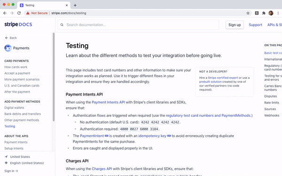Image resolution: width=282 pixels, height=176 pixels.
Task: Select the Testing sidebar item
Action: pyautogui.click(x=10, y=126)
